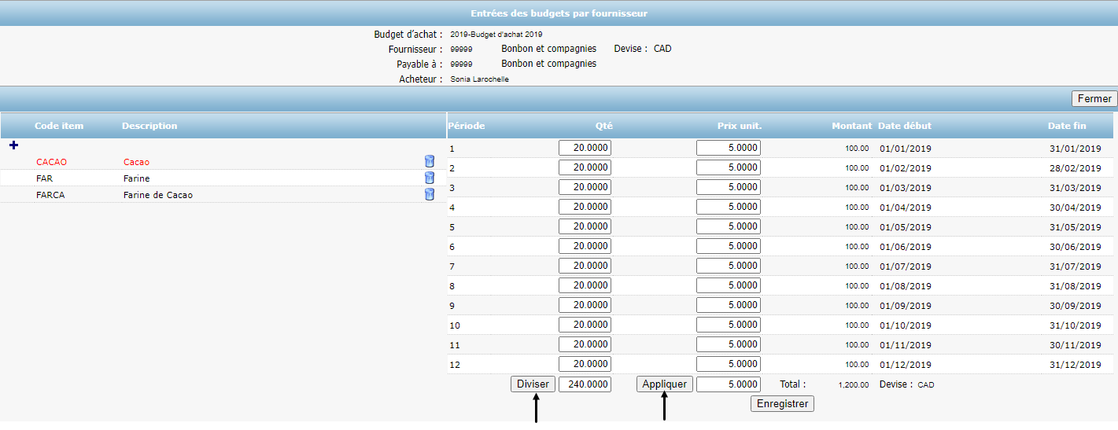Remove Farine de Cacao using trash icon

(x=429, y=194)
